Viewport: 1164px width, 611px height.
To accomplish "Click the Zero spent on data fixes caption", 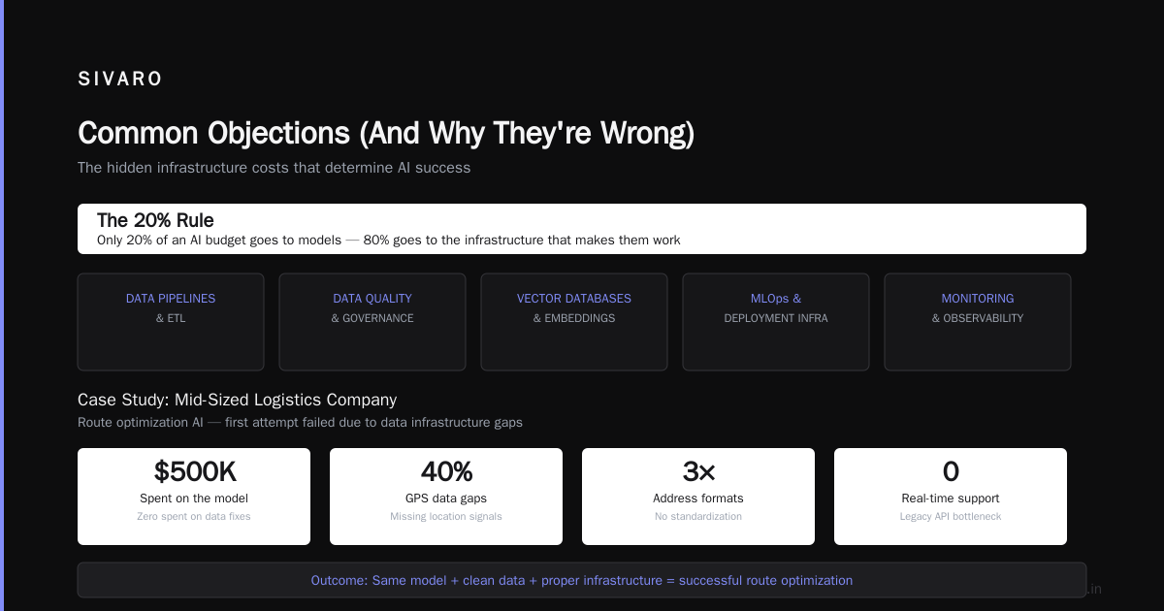I will [x=194, y=517].
